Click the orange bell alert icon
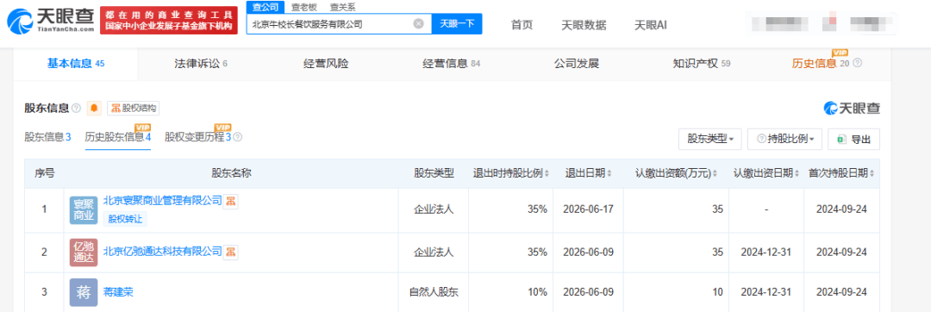This screenshot has width=931, height=312. coord(95,109)
